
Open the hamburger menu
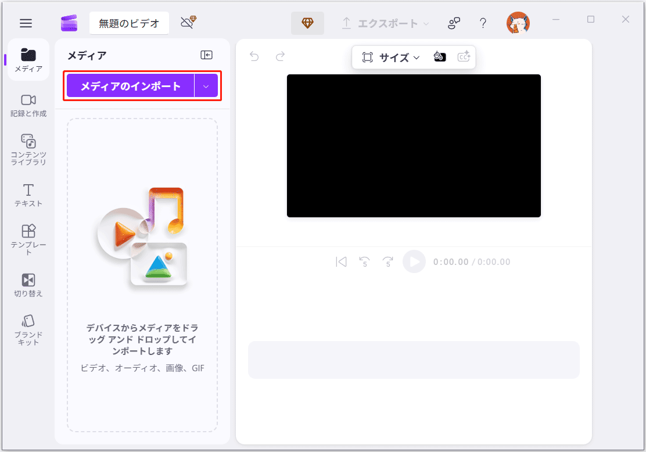[x=26, y=23]
